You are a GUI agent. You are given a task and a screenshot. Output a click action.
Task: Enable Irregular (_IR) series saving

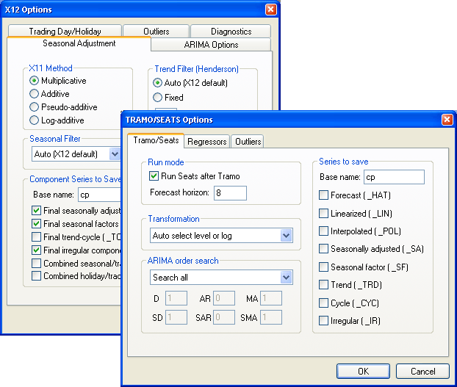pyautogui.click(x=324, y=321)
